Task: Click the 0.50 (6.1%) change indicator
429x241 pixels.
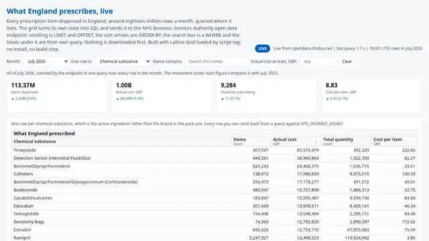Action: coord(336,98)
